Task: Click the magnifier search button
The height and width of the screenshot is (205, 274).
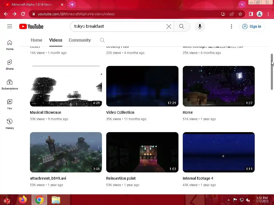Action: (x=182, y=26)
